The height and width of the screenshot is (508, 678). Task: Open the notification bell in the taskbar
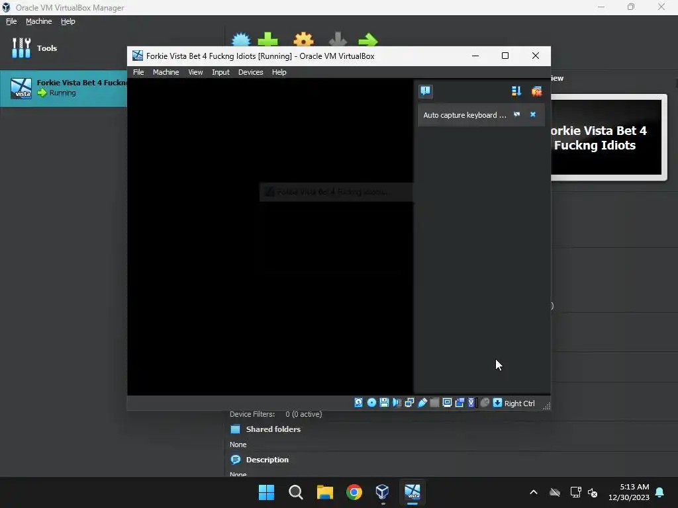(x=660, y=492)
